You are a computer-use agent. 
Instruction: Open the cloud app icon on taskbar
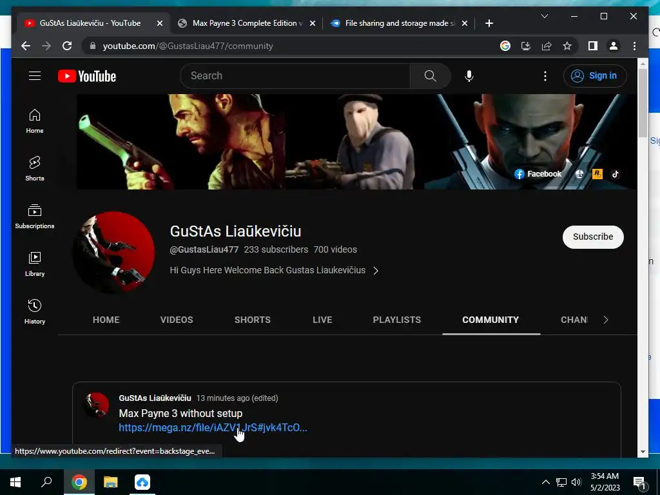(142, 482)
